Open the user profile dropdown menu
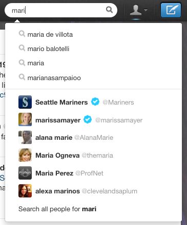Screen dimensions: 187x225 (x=138, y=10)
